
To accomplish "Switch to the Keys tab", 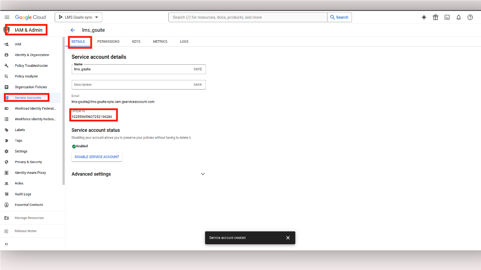I will point(136,42).
